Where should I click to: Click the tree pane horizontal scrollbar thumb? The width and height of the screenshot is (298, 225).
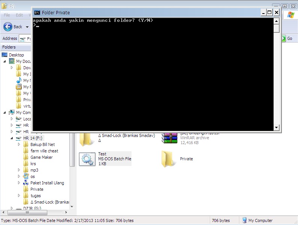click(x=27, y=213)
